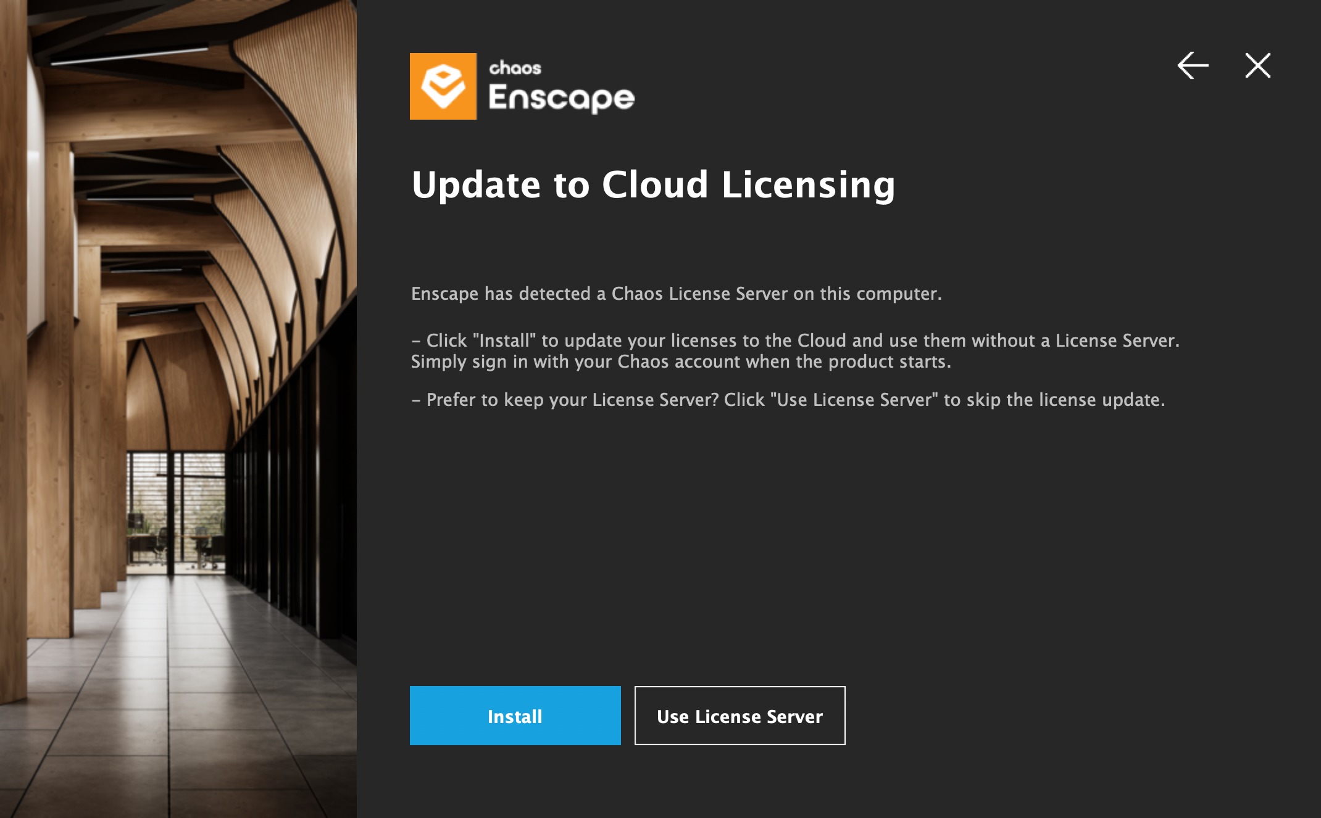Image resolution: width=1321 pixels, height=818 pixels.
Task: Click the detected Chaos License Server sentence
Action: click(x=677, y=294)
